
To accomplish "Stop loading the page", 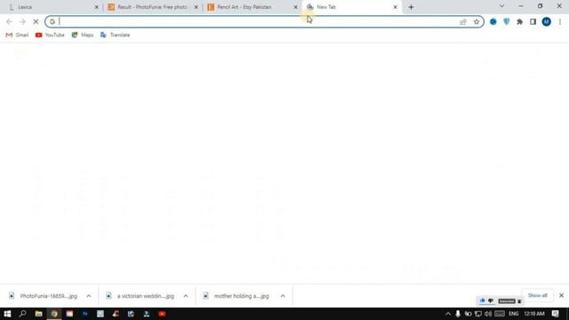I will [x=36, y=21].
